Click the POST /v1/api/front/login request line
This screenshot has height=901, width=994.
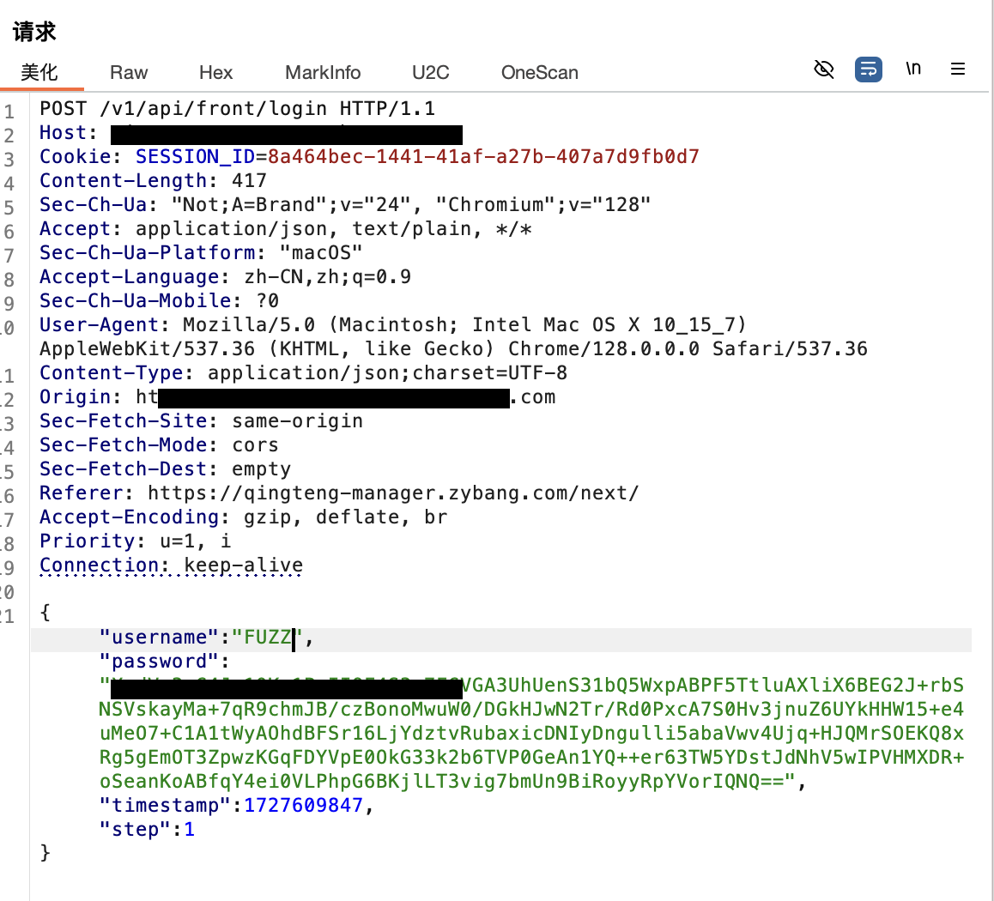coord(237,109)
